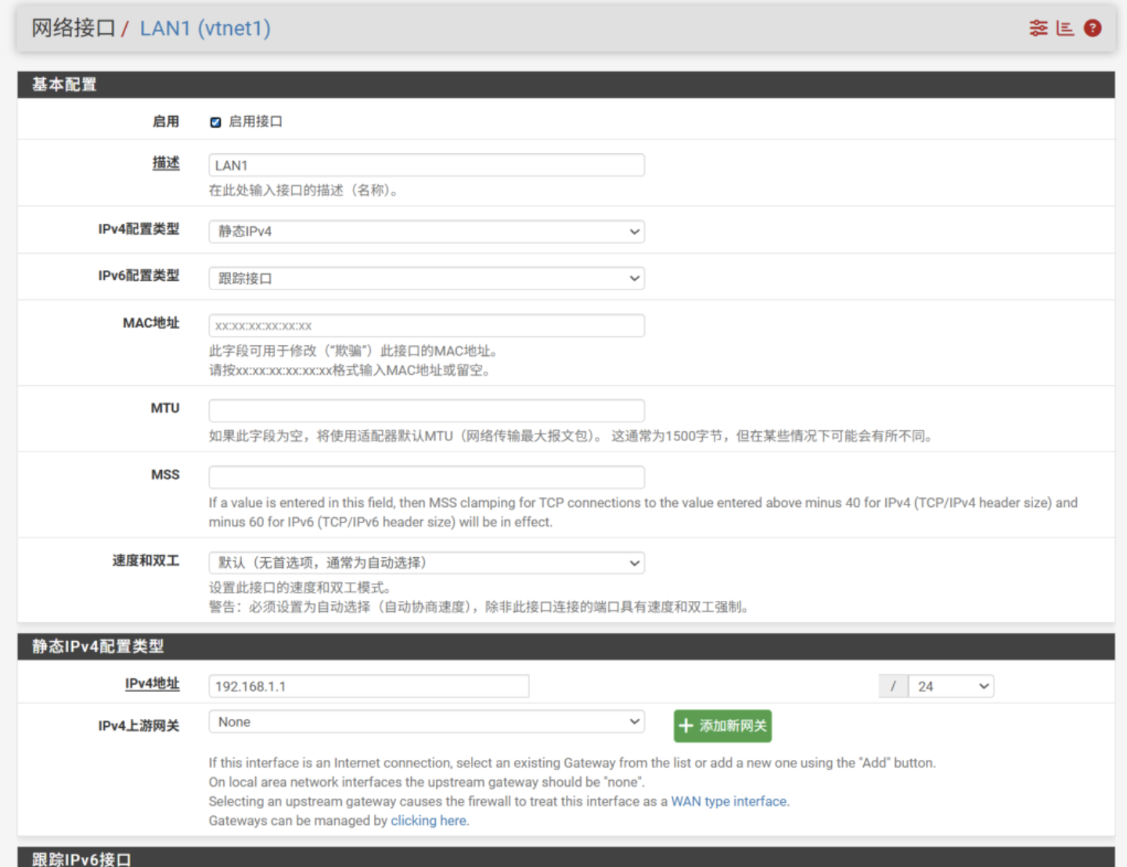Open the subnet mask 24 dropdown
The height and width of the screenshot is (867, 1127).
(951, 686)
